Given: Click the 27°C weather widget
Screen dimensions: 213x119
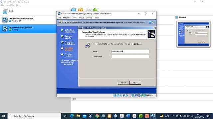Looking at the screenshot, I should (165, 116).
